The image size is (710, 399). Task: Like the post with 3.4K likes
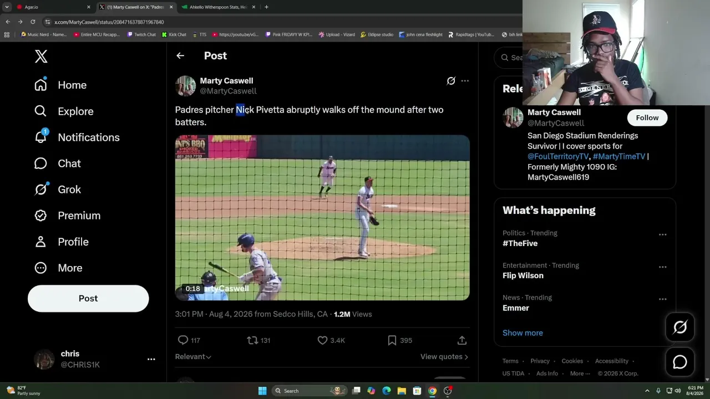(331, 340)
